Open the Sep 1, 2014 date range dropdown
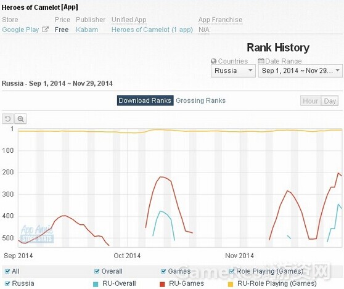Viewport: 344px width, 289px height. (x=300, y=71)
